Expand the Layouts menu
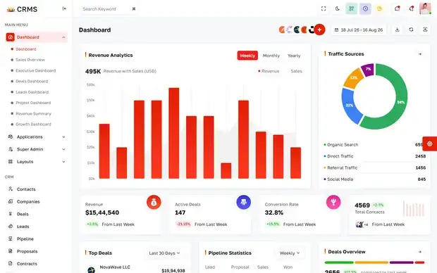This screenshot has width=437, height=273. click(x=37, y=162)
